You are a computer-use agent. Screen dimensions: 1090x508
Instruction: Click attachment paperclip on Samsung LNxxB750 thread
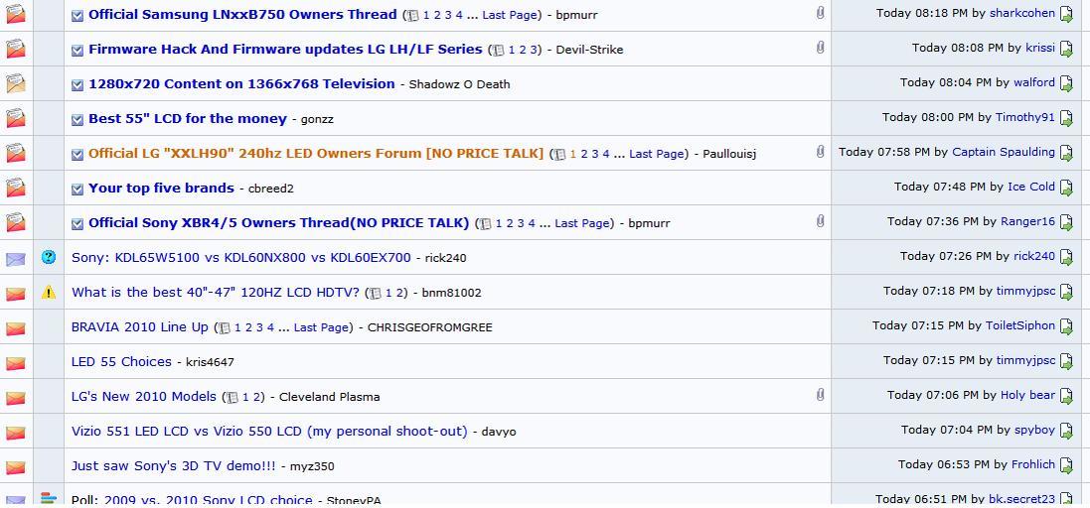click(x=821, y=13)
